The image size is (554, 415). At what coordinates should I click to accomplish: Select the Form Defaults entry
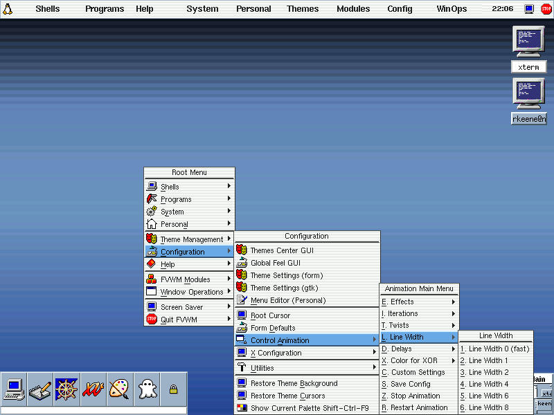(307, 327)
